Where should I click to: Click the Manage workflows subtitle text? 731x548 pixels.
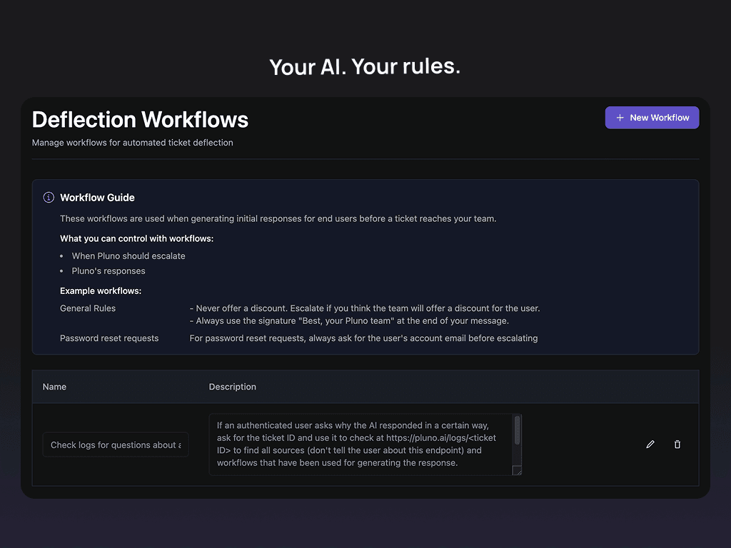pos(132,143)
